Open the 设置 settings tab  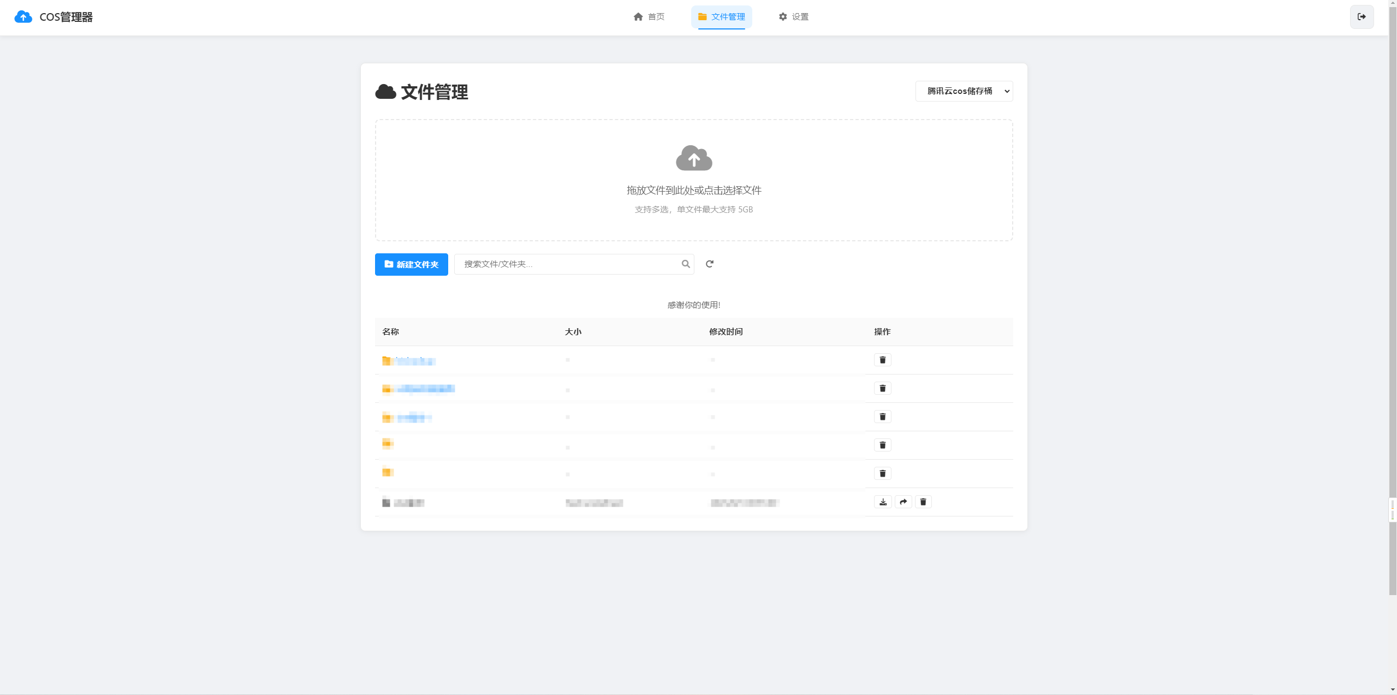tap(793, 17)
